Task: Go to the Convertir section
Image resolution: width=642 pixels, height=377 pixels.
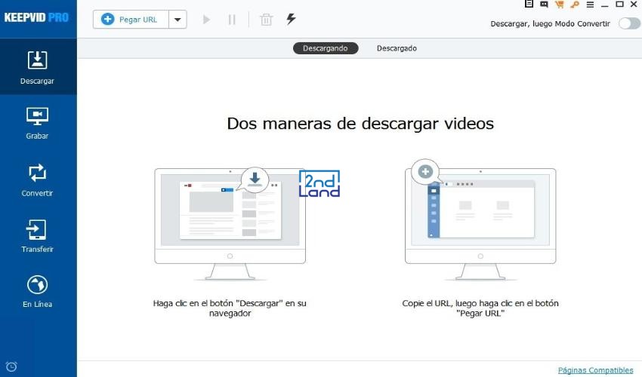Action: point(37,180)
